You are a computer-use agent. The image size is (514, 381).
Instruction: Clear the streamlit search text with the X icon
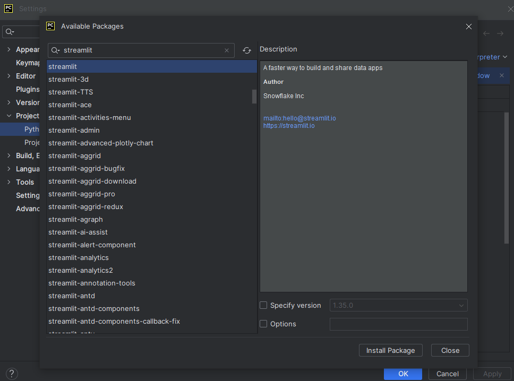(x=227, y=50)
